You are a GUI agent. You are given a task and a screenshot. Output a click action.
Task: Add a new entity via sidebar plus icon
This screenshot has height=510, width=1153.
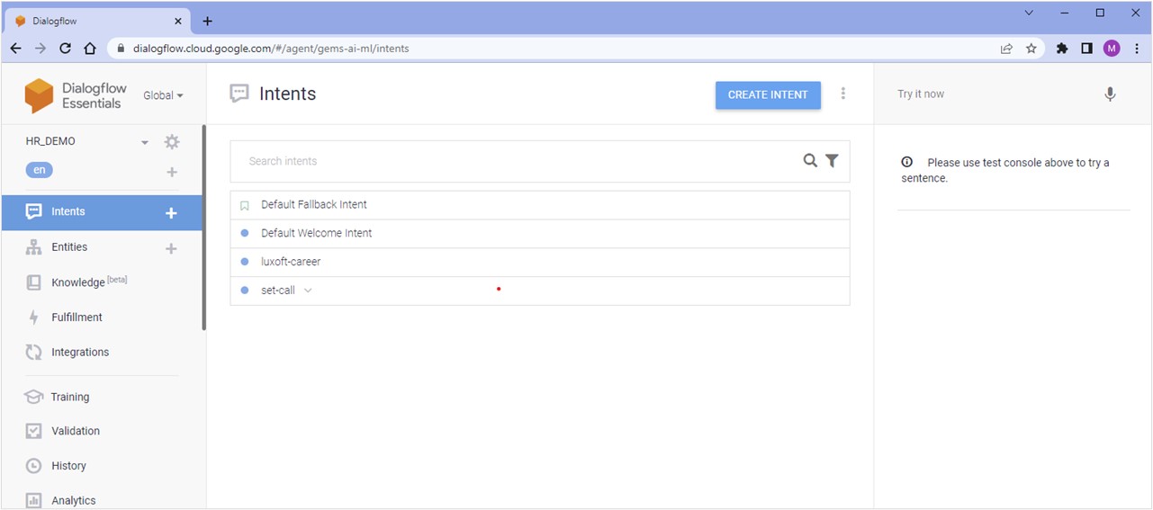click(x=171, y=248)
